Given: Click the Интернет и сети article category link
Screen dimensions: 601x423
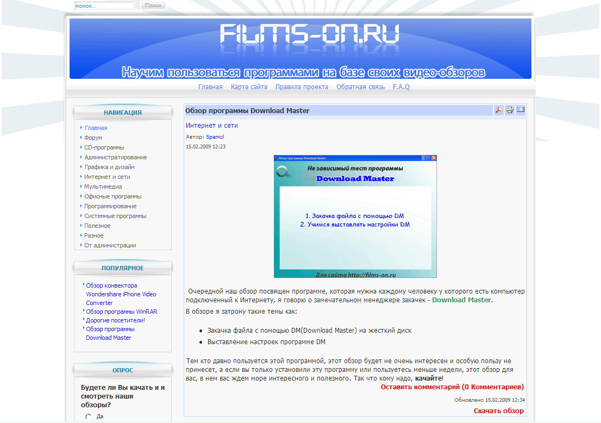Looking at the screenshot, I should point(211,126).
